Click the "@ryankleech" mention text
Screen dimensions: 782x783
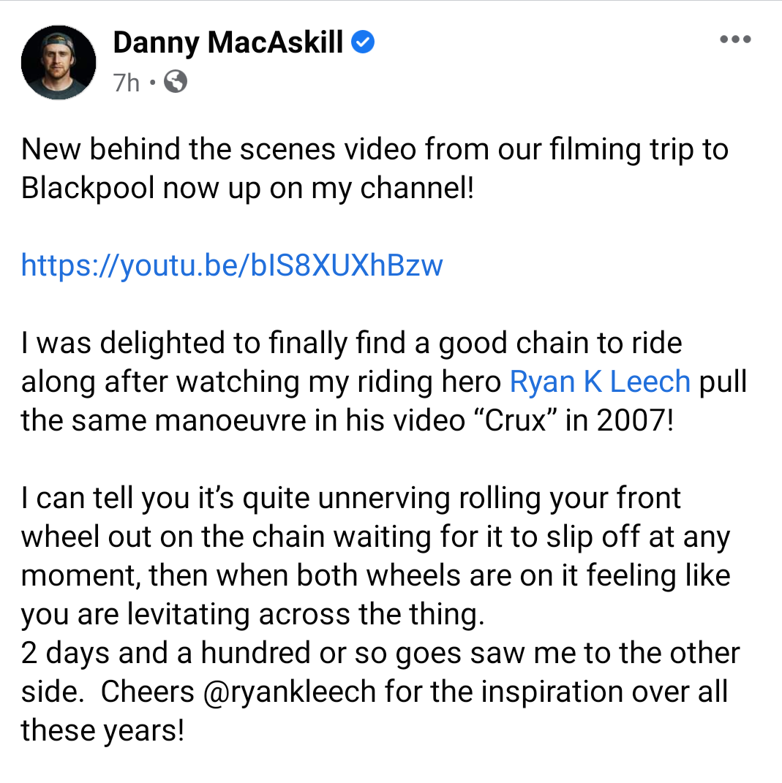point(274,692)
